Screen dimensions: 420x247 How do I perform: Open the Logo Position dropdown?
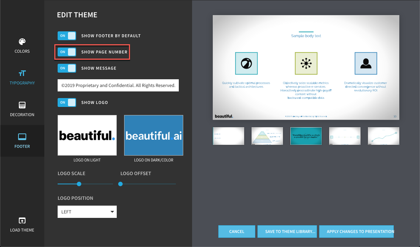point(87,212)
